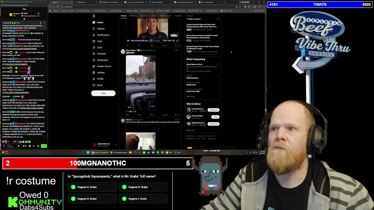374x210 pixels.
Task: Open options for MacBook Air trend
Action: (x=218, y=83)
